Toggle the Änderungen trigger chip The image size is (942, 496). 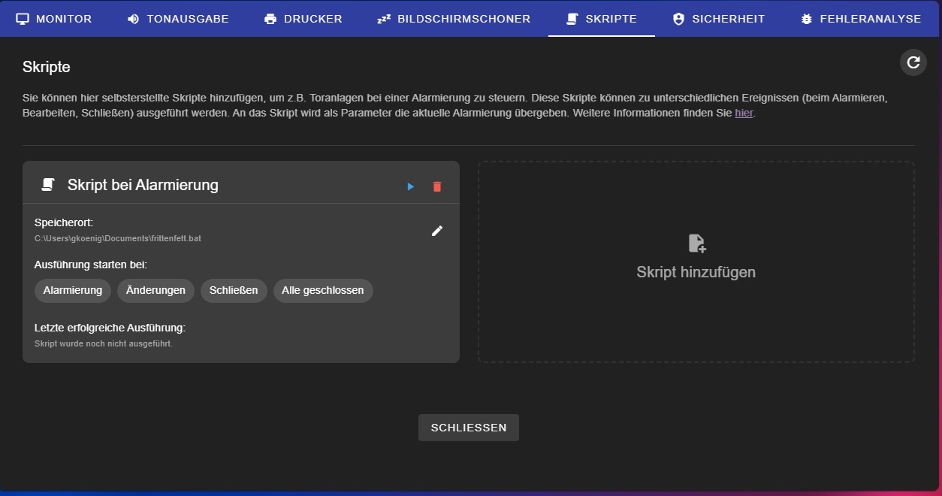tap(155, 291)
